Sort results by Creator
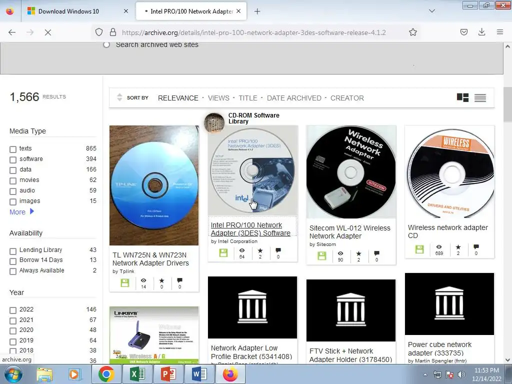Viewport: 512px width, 384px height. (347, 98)
